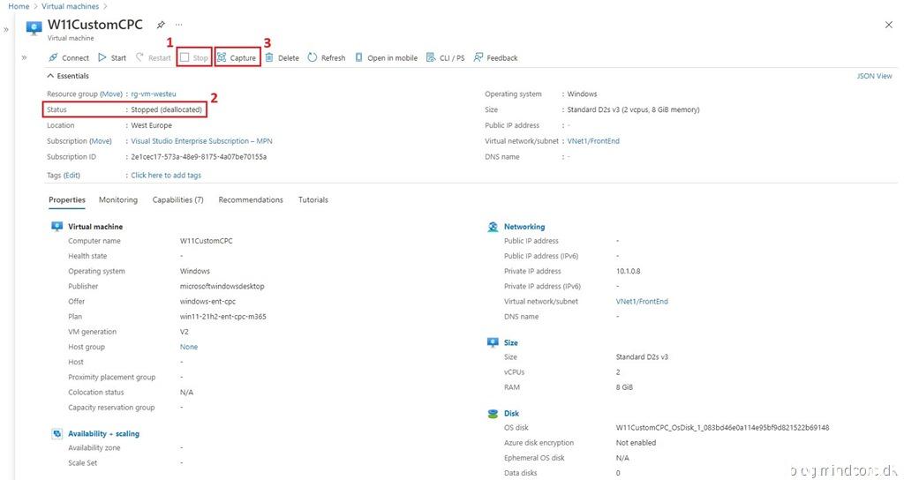Open the rg-vm-westeu resource group link
Image resolution: width=904 pixels, height=480 pixels.
tap(154, 94)
